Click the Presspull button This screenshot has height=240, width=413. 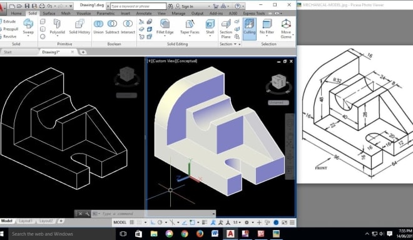(9, 29)
